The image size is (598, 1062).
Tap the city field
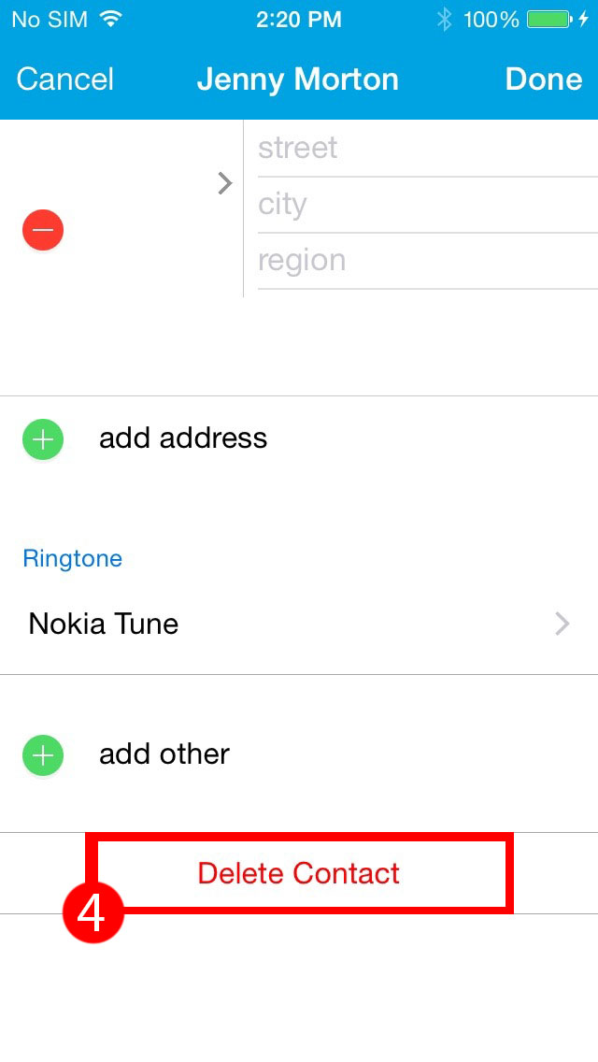427,205
